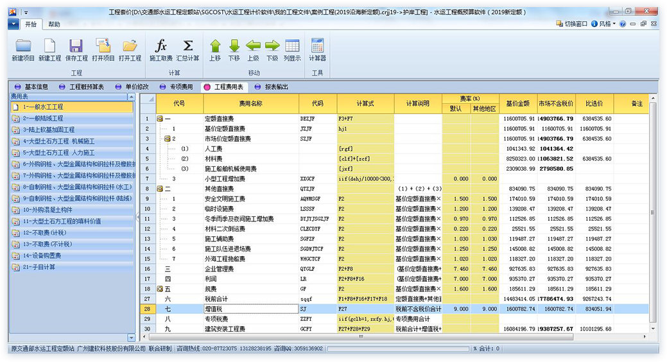
Task: Click the 基价金额 column header
Action: (x=518, y=103)
